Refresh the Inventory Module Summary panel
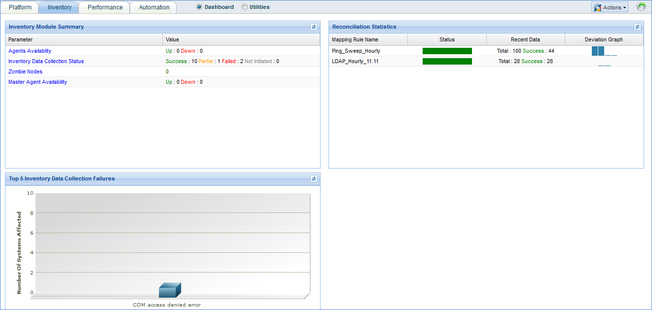Screen dimensions: 652x310 314,27
